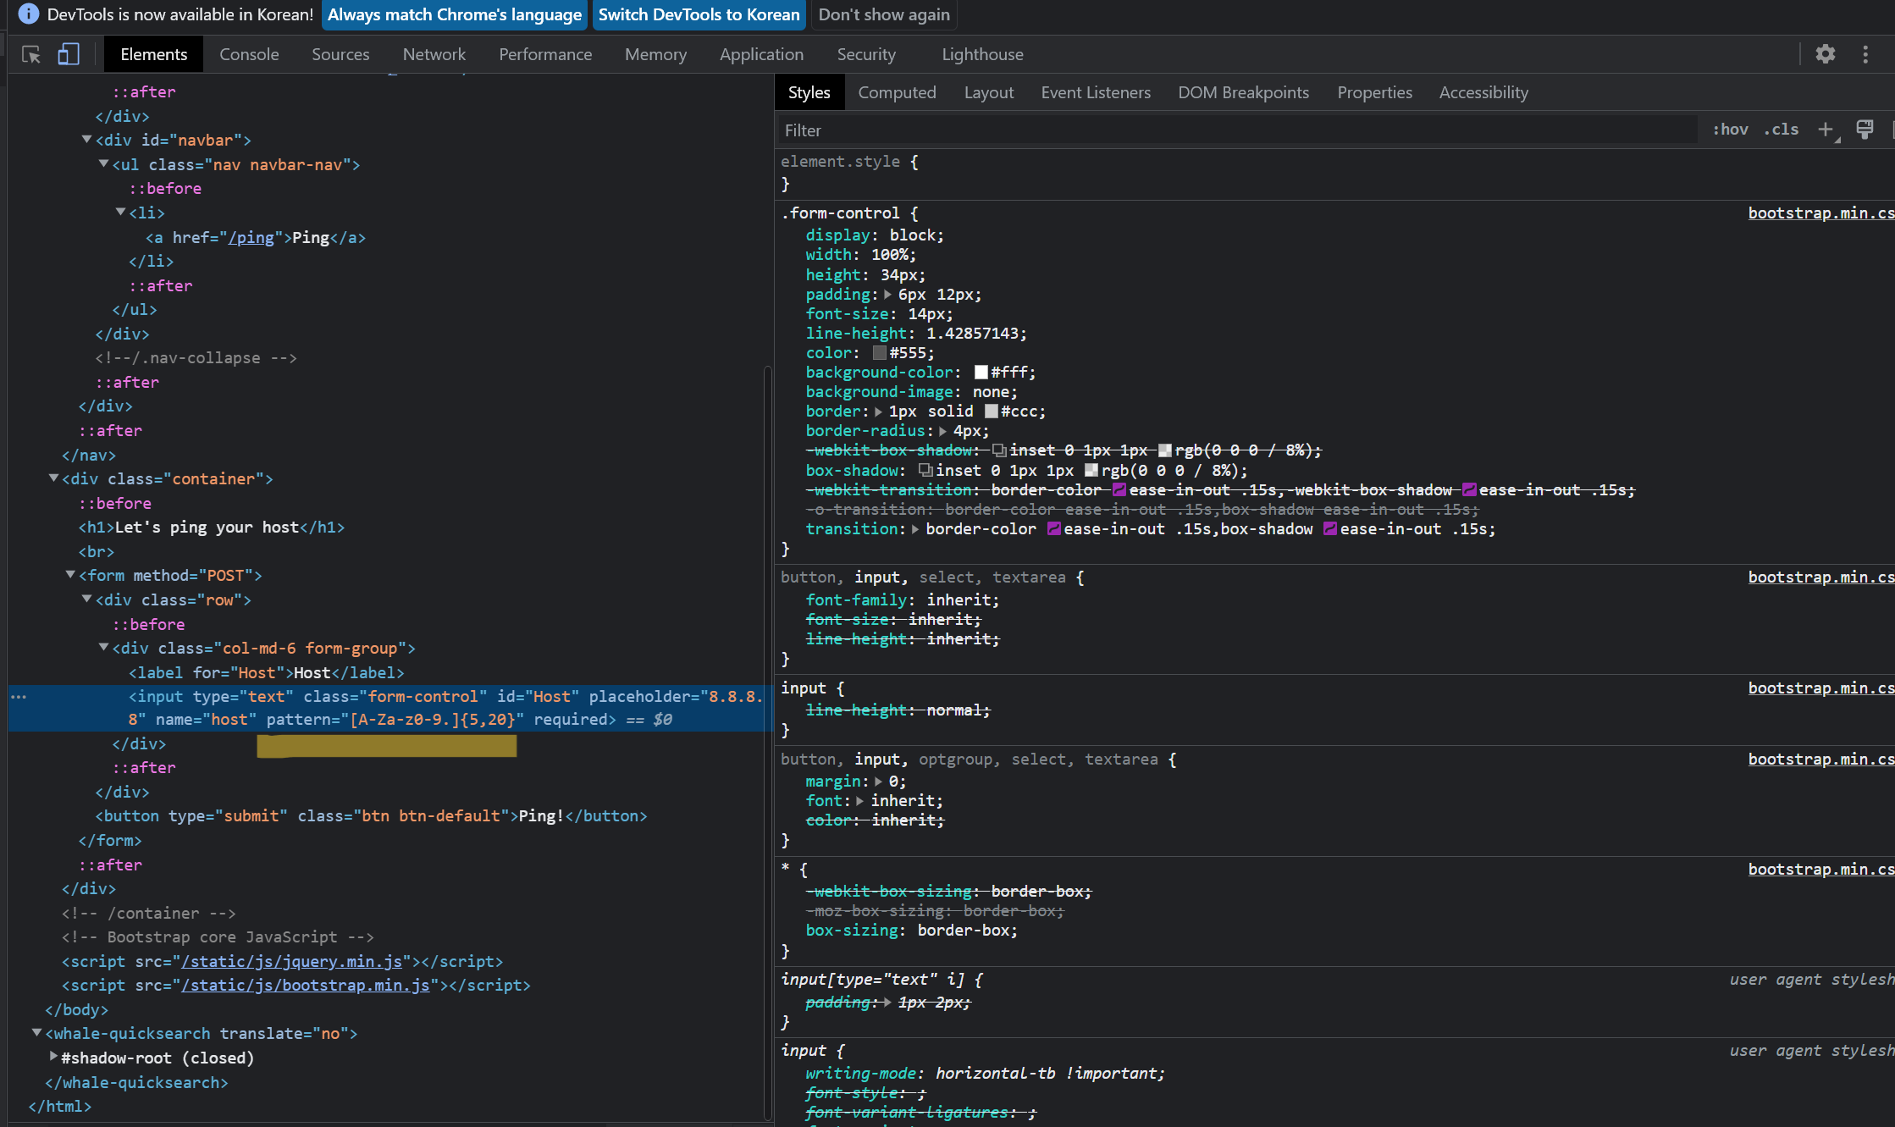The width and height of the screenshot is (1895, 1127).
Task: Collapse the div id="navbar" node
Action: [x=86, y=140]
